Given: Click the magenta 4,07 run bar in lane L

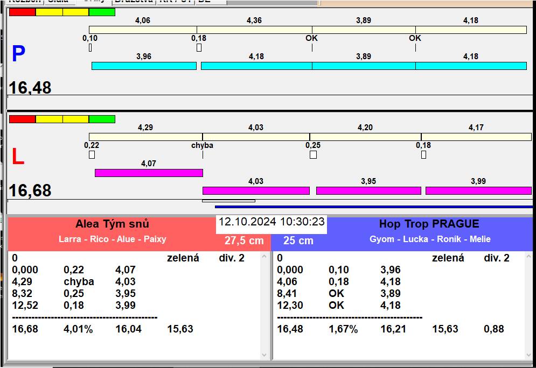Looking at the screenshot, I should point(149,173).
